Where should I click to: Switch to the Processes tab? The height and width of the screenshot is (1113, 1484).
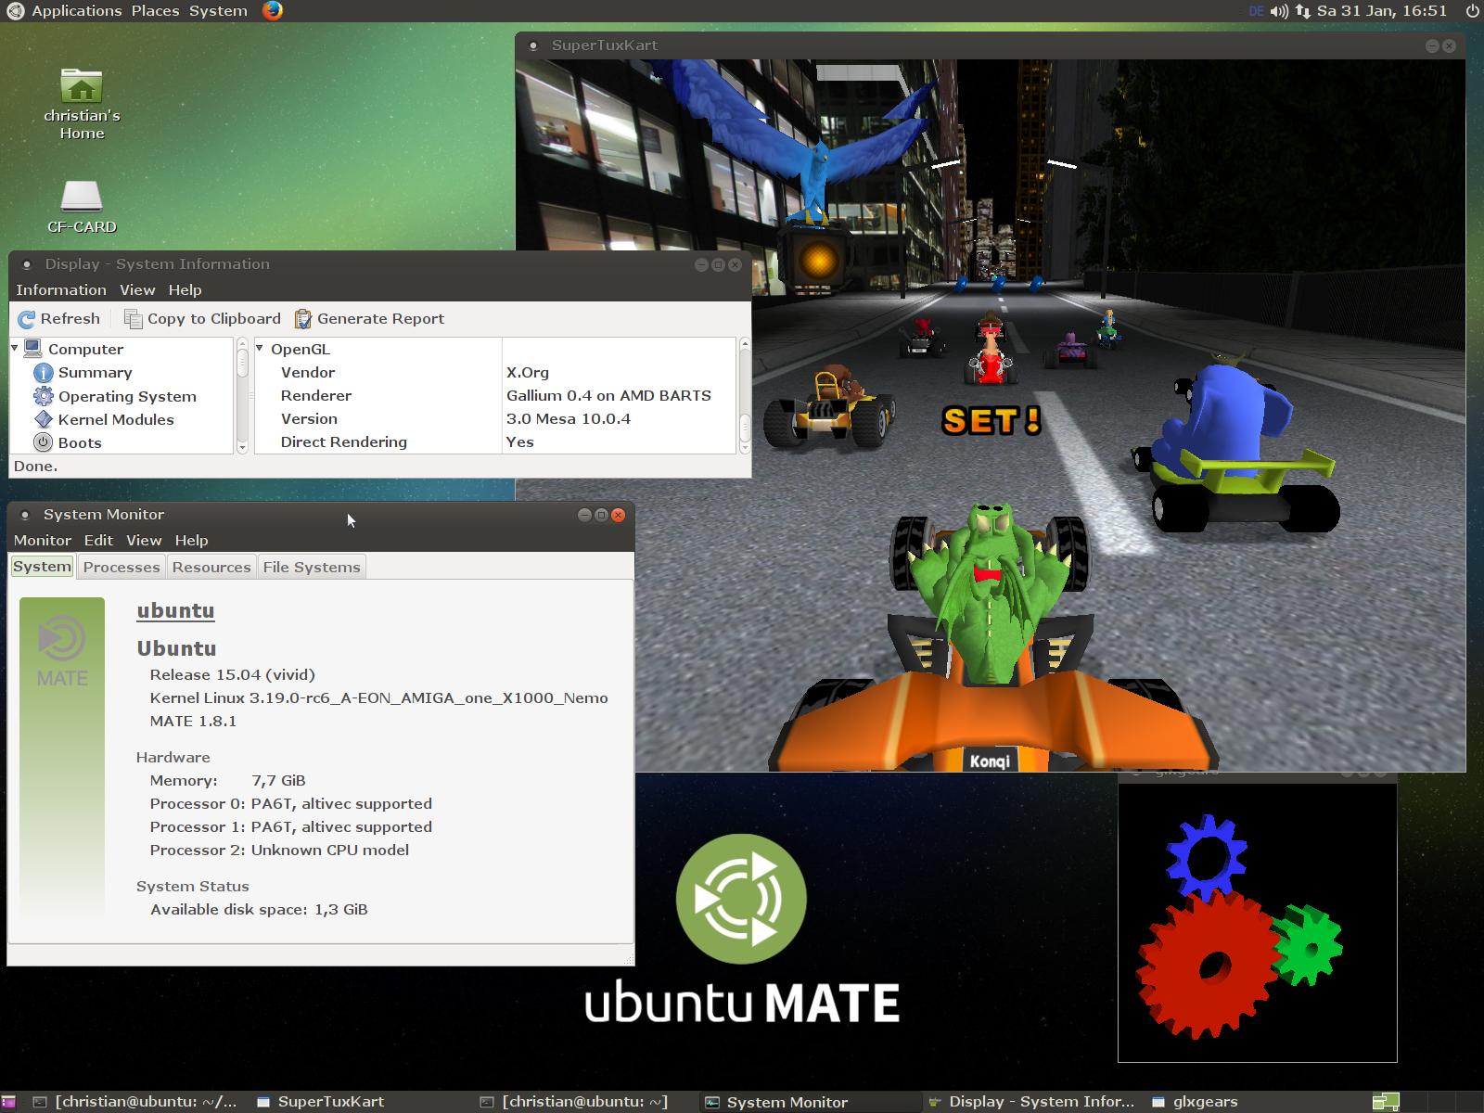[122, 567]
